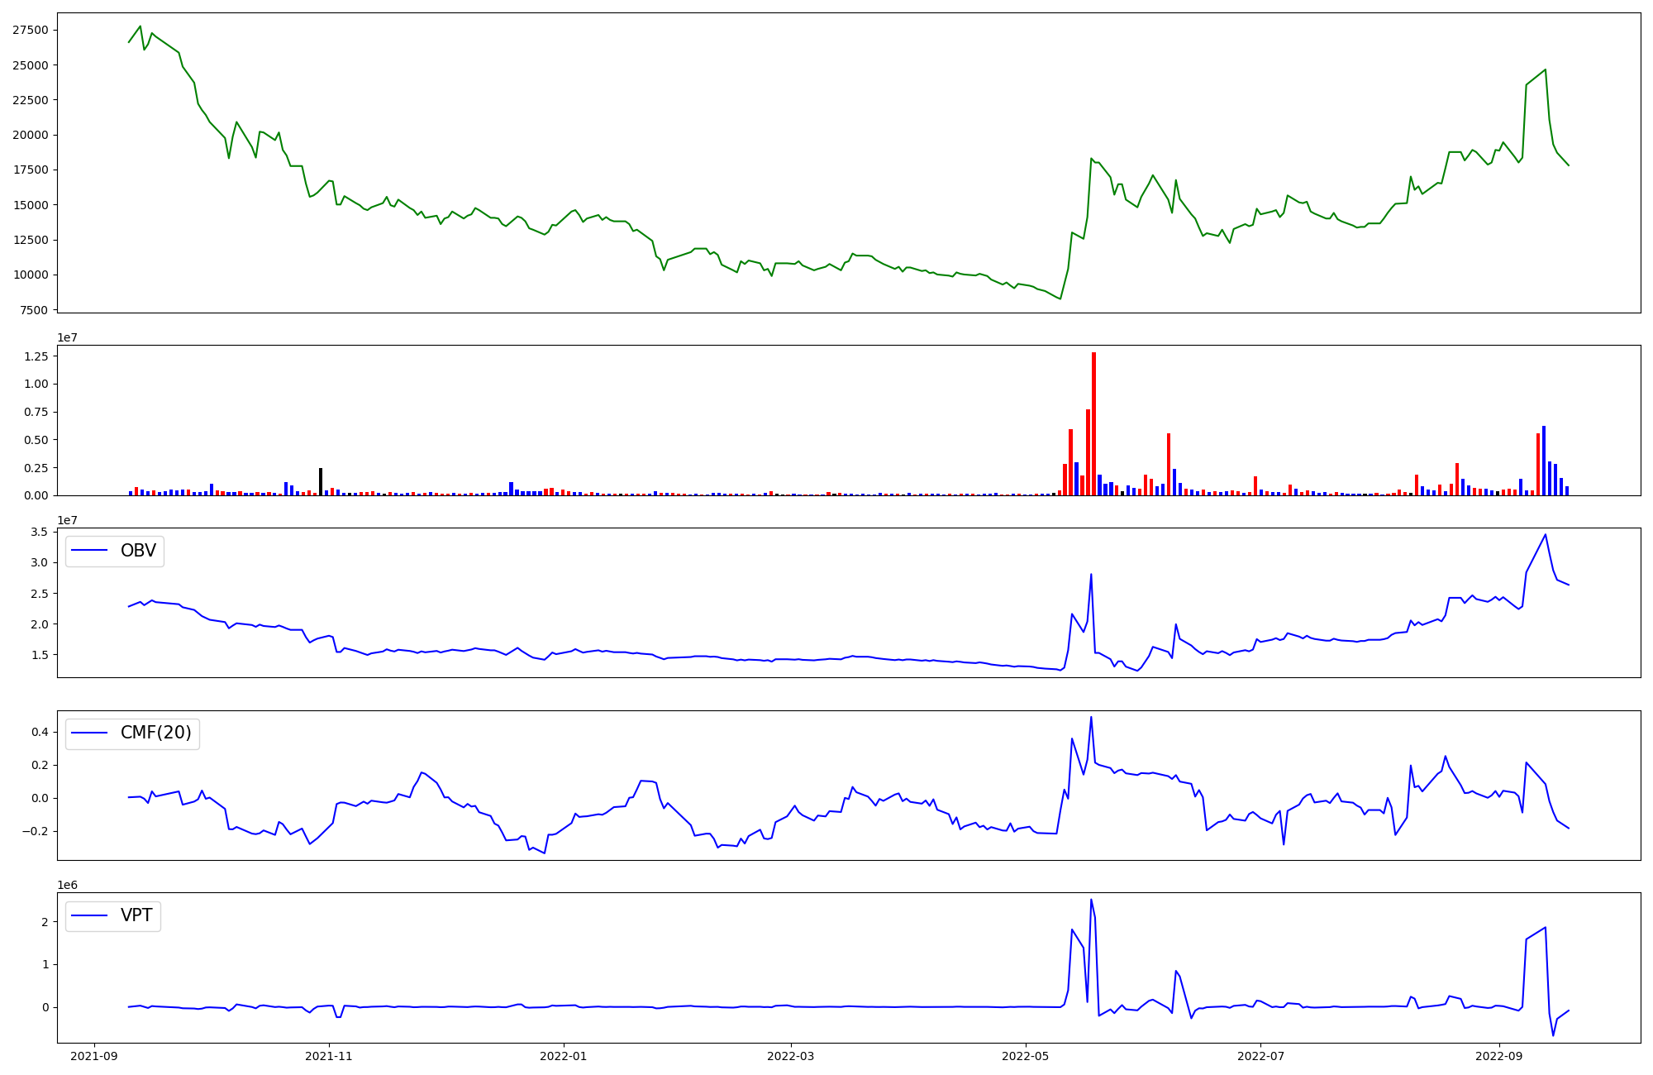The width and height of the screenshot is (1653, 1075).
Task: Click the 0.4 tick on CMF axis
Action: click(40, 732)
